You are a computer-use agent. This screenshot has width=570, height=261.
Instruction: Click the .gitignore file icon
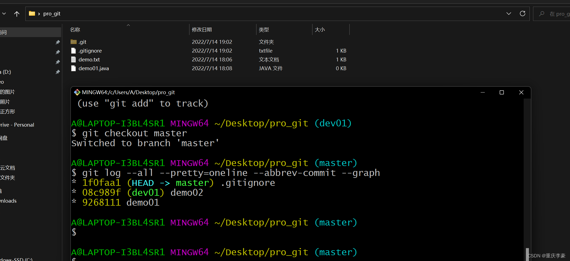click(x=74, y=51)
